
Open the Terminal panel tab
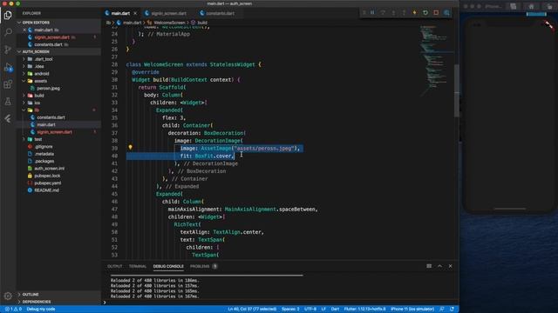tap(138, 266)
